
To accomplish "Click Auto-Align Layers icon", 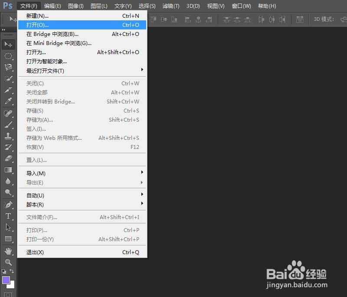I will [300, 19].
